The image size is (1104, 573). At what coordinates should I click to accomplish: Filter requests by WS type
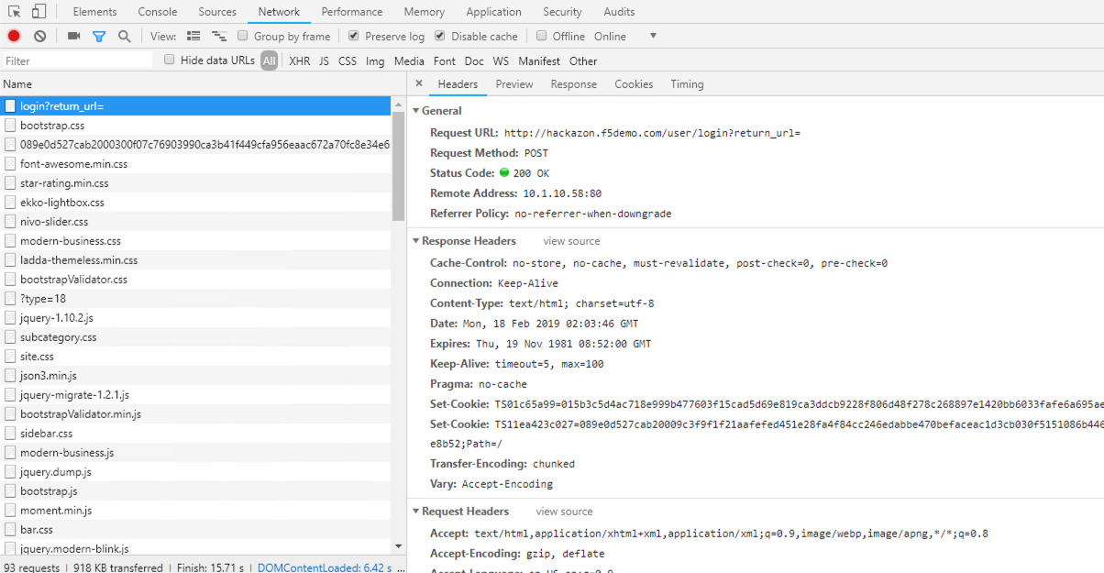501,61
